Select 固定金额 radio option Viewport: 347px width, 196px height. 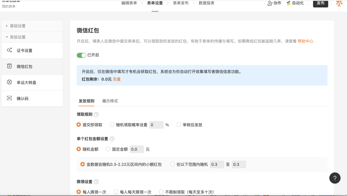point(108,149)
